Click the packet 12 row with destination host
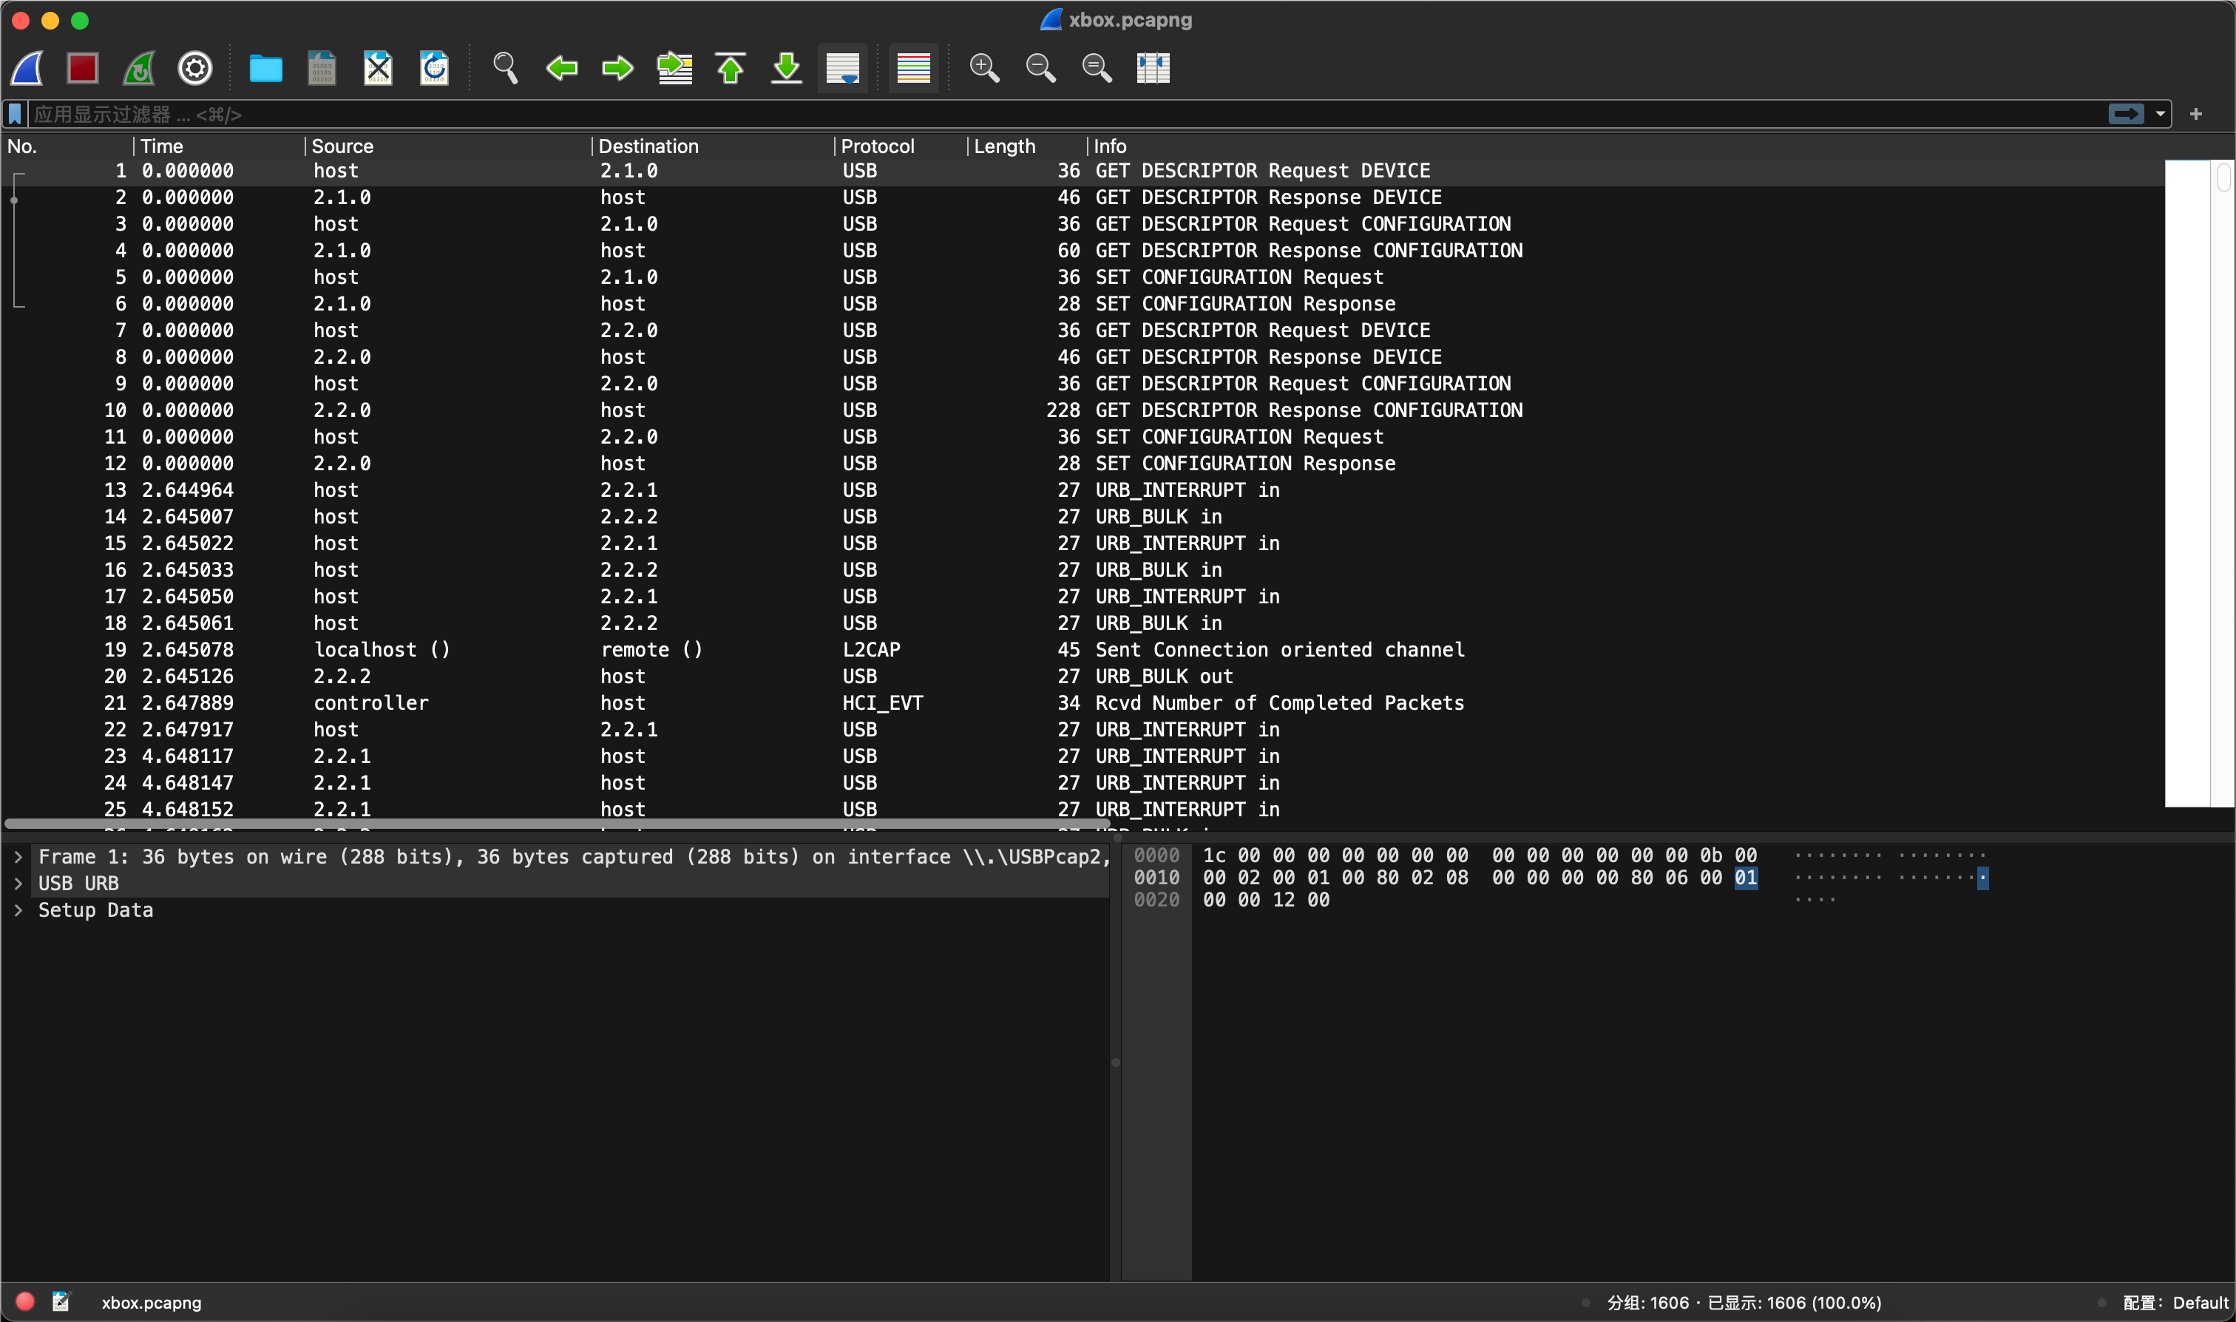This screenshot has width=2236, height=1322. pos(1083,464)
